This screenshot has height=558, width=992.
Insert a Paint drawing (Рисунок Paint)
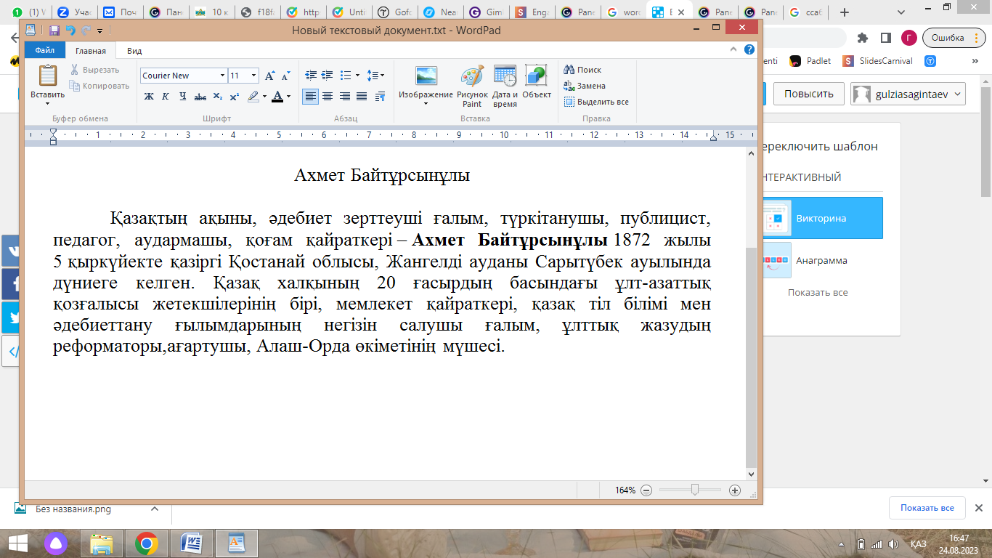pos(472,77)
